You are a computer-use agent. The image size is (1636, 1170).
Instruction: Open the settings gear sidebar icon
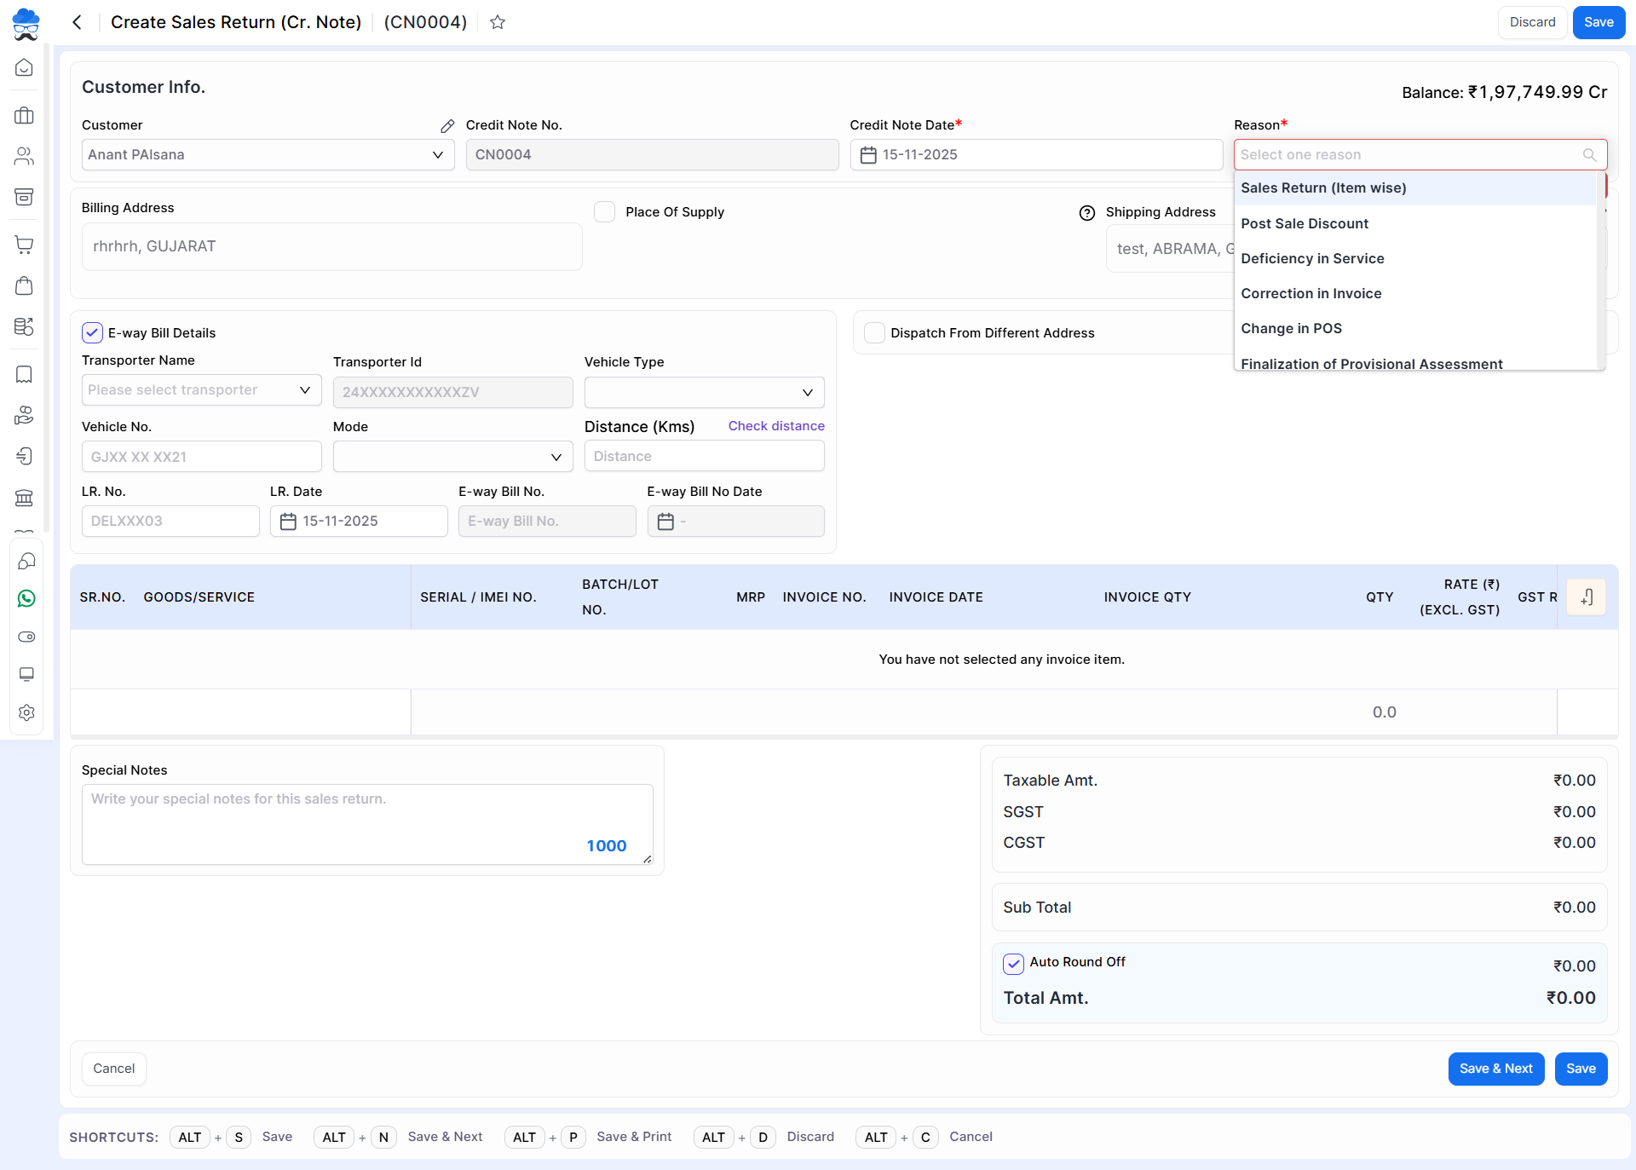click(x=26, y=712)
